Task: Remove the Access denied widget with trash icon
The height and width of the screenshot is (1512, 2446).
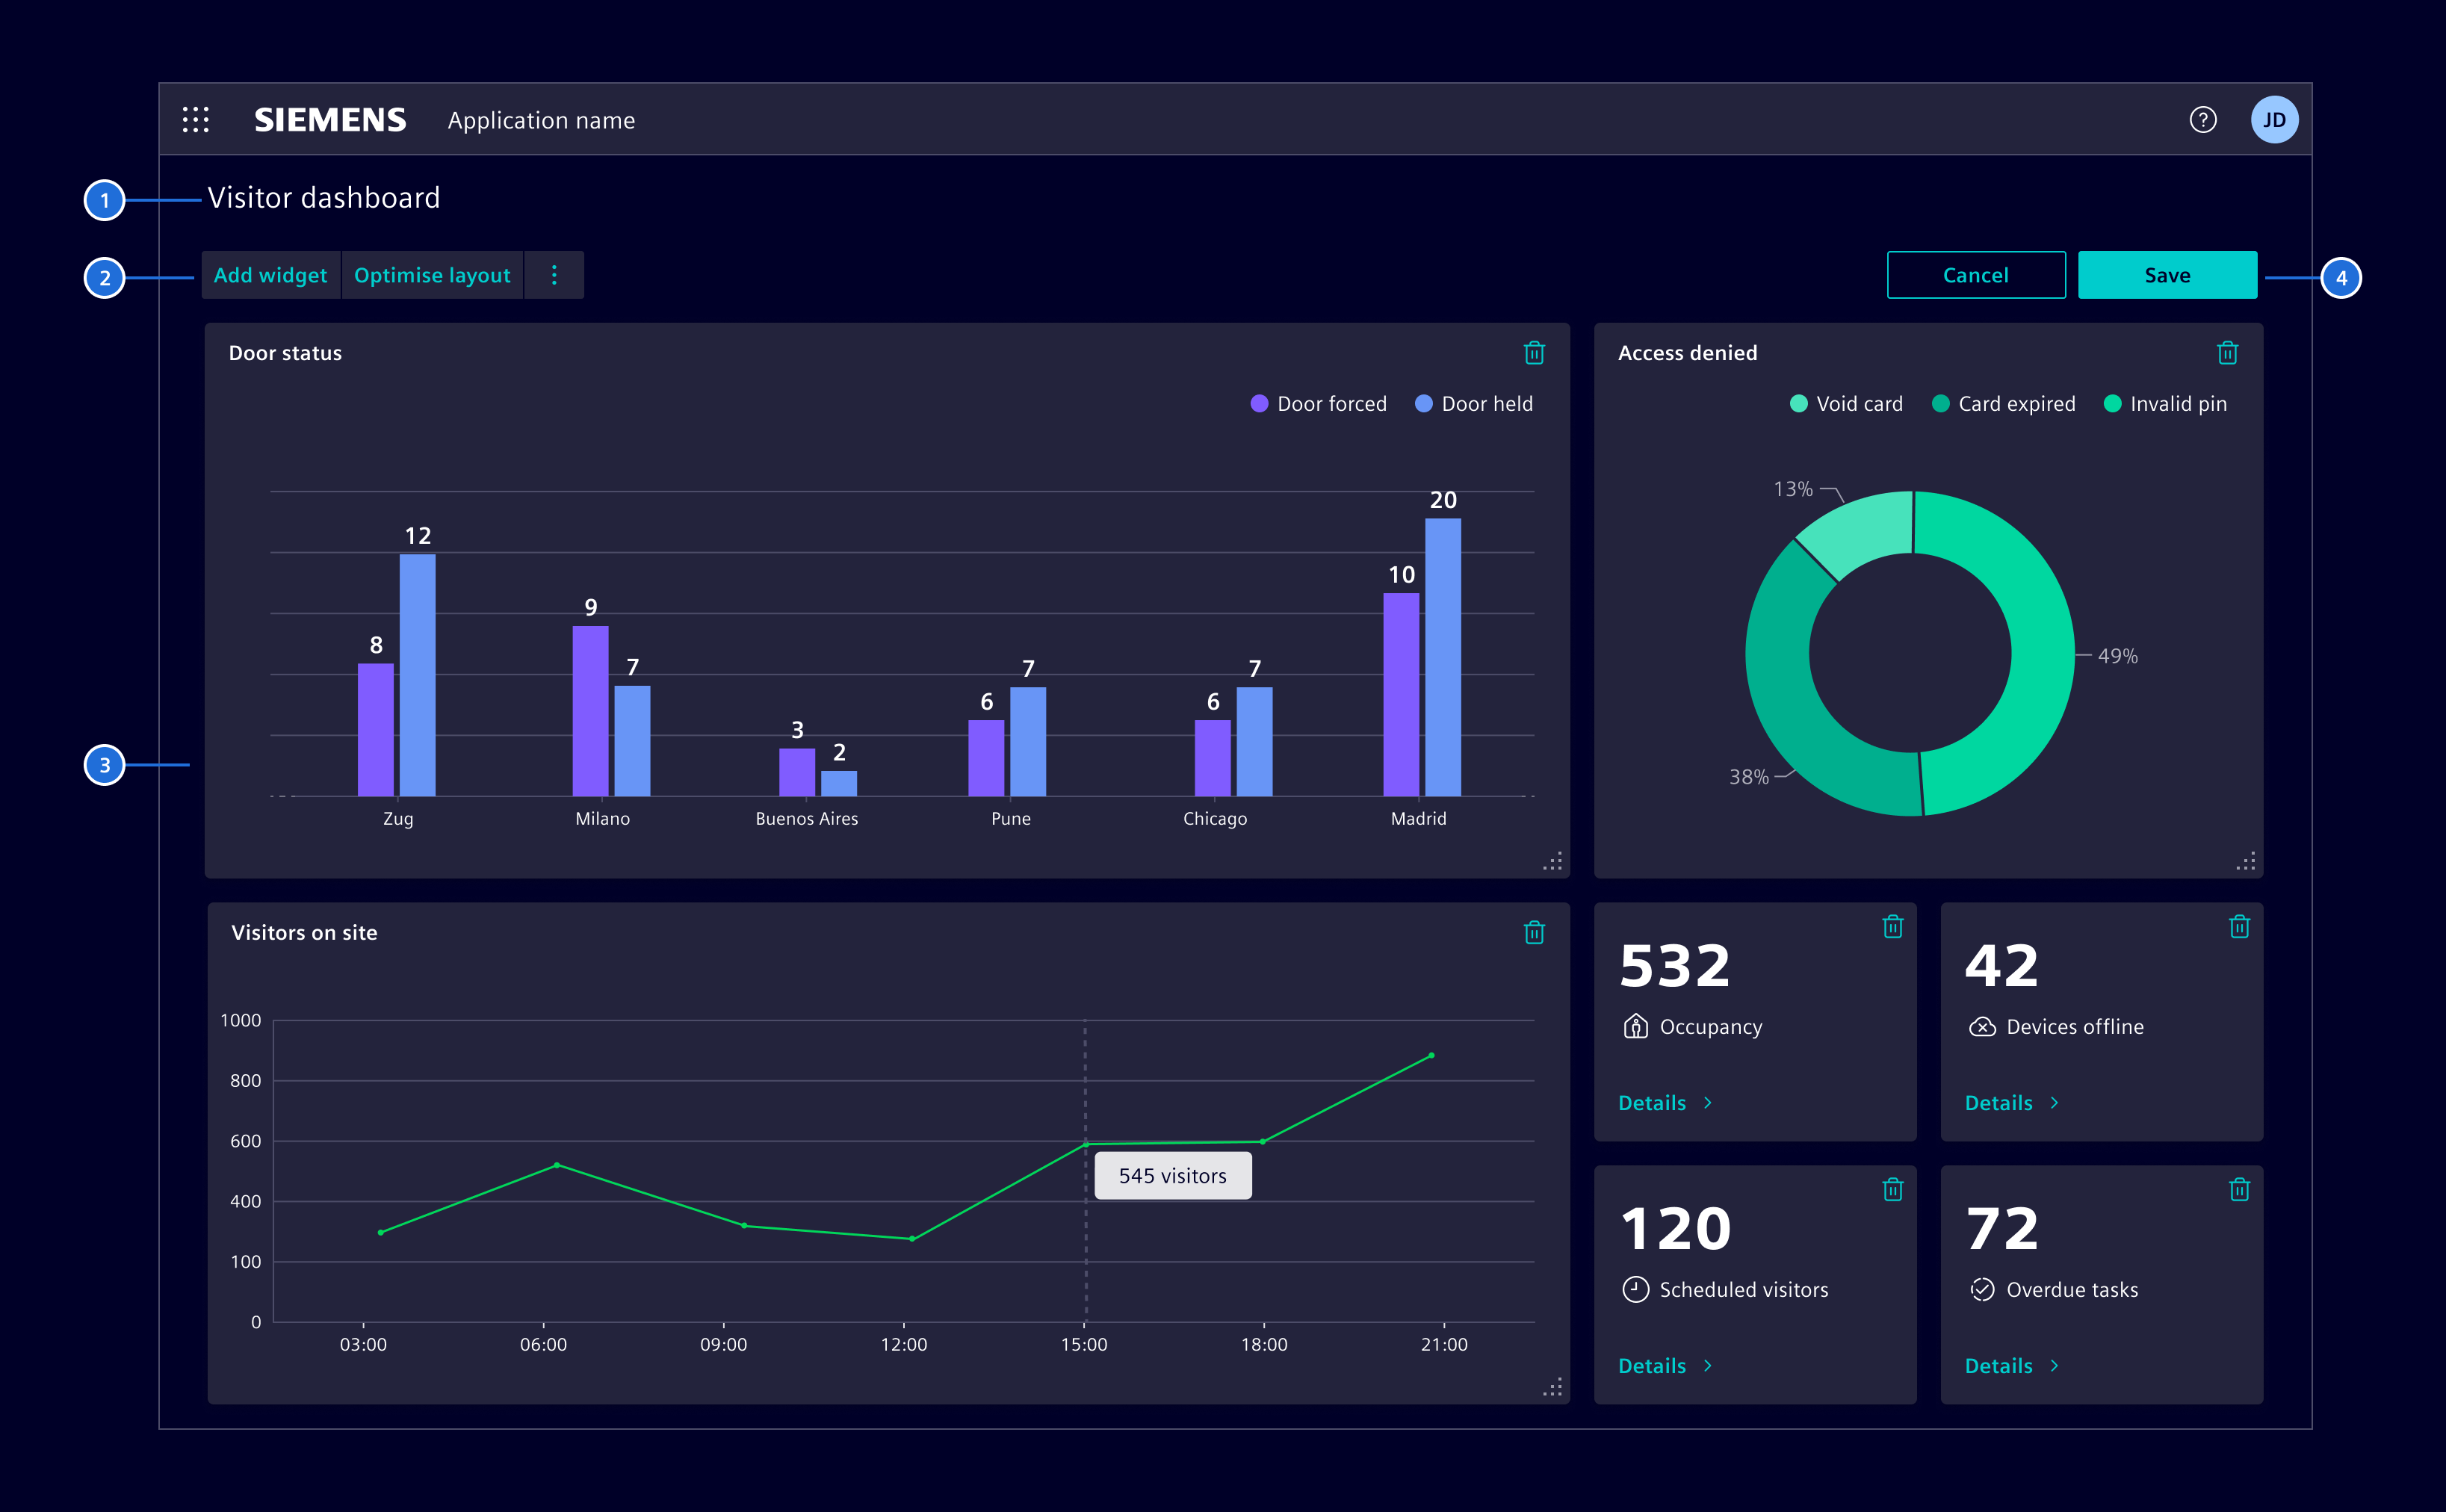Action: click(2228, 353)
